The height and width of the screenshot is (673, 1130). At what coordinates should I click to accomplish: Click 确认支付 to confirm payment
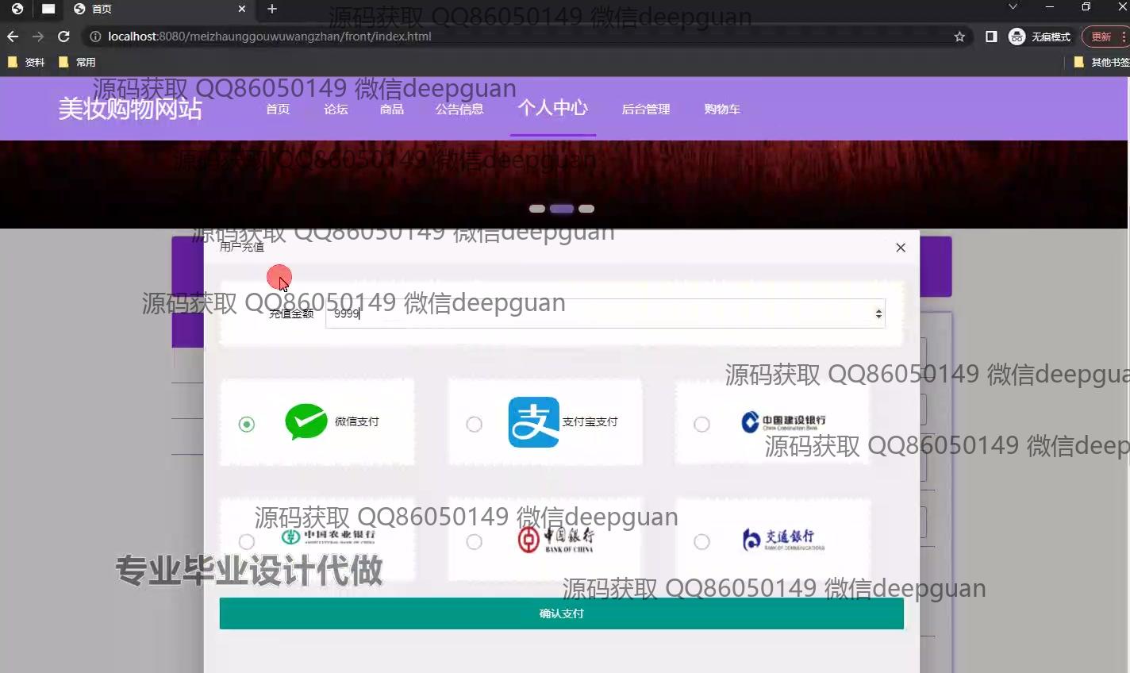coord(561,613)
